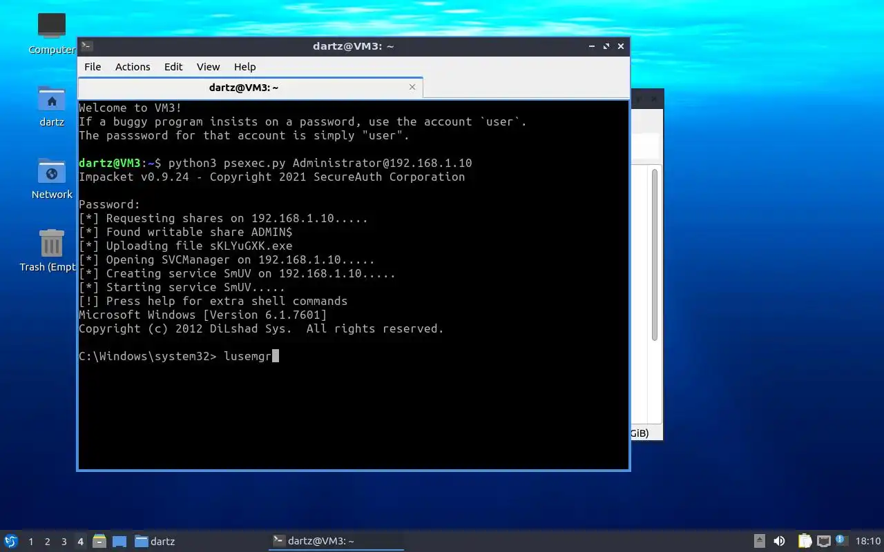884x552 pixels.
Task: Maximize the terminal window
Action: [606, 46]
